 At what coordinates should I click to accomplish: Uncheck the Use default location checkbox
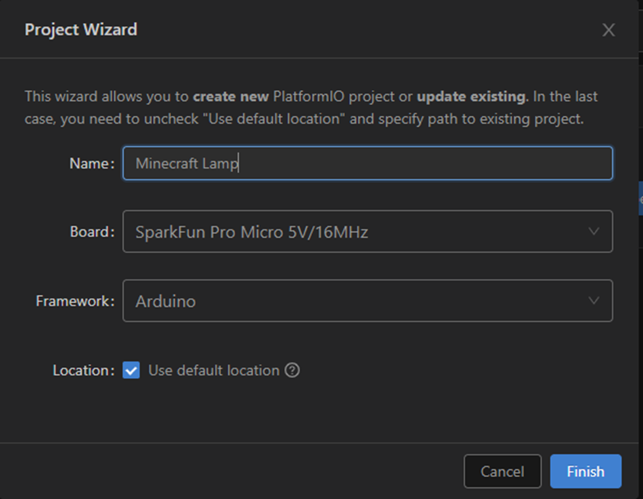[x=131, y=371]
